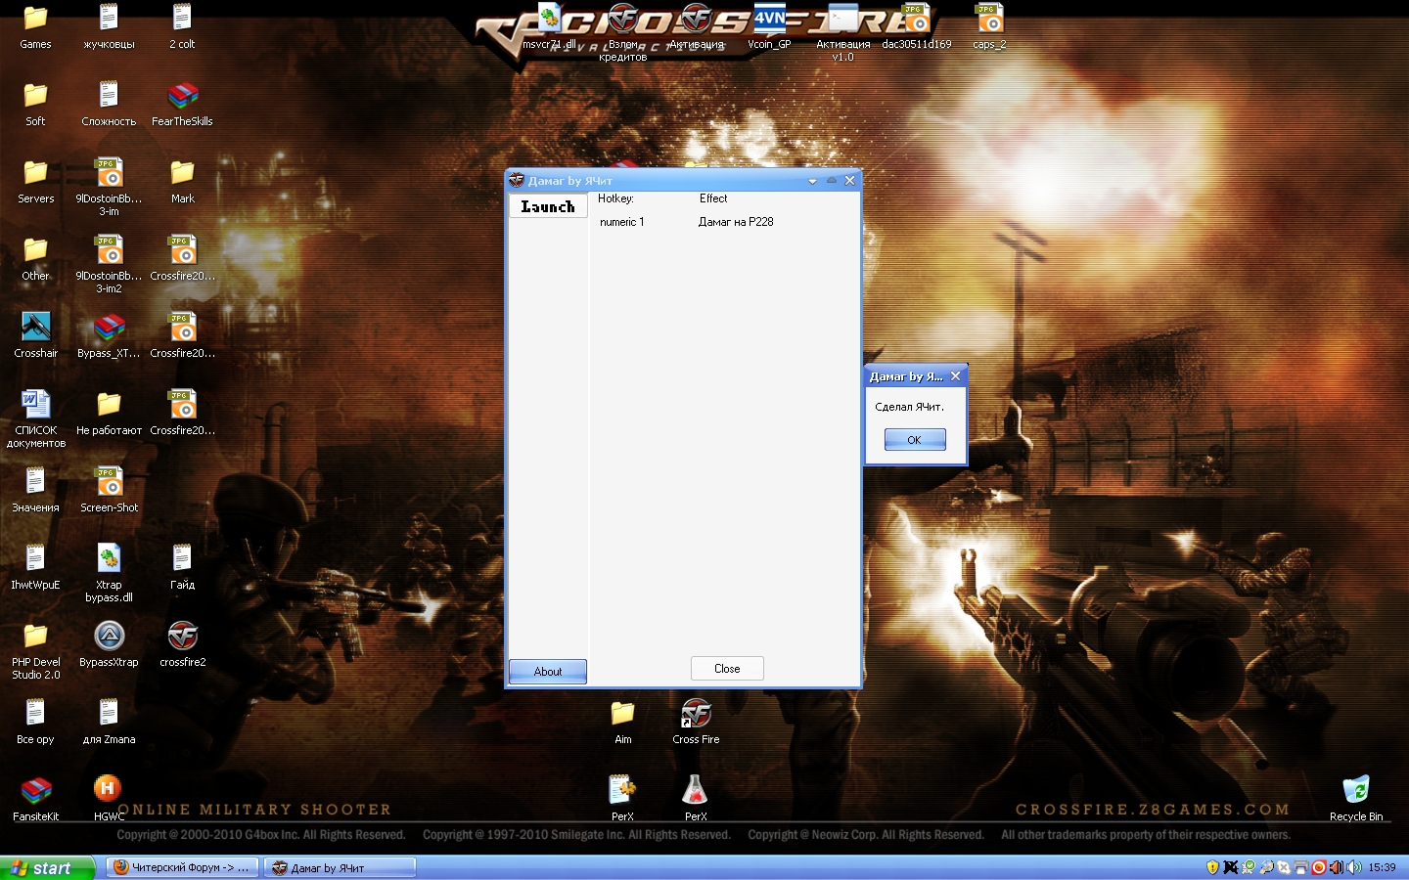The width and height of the screenshot is (1409, 880).
Task: Activate Дамаг by ЯЧит taskbar button
Action: 340,867
